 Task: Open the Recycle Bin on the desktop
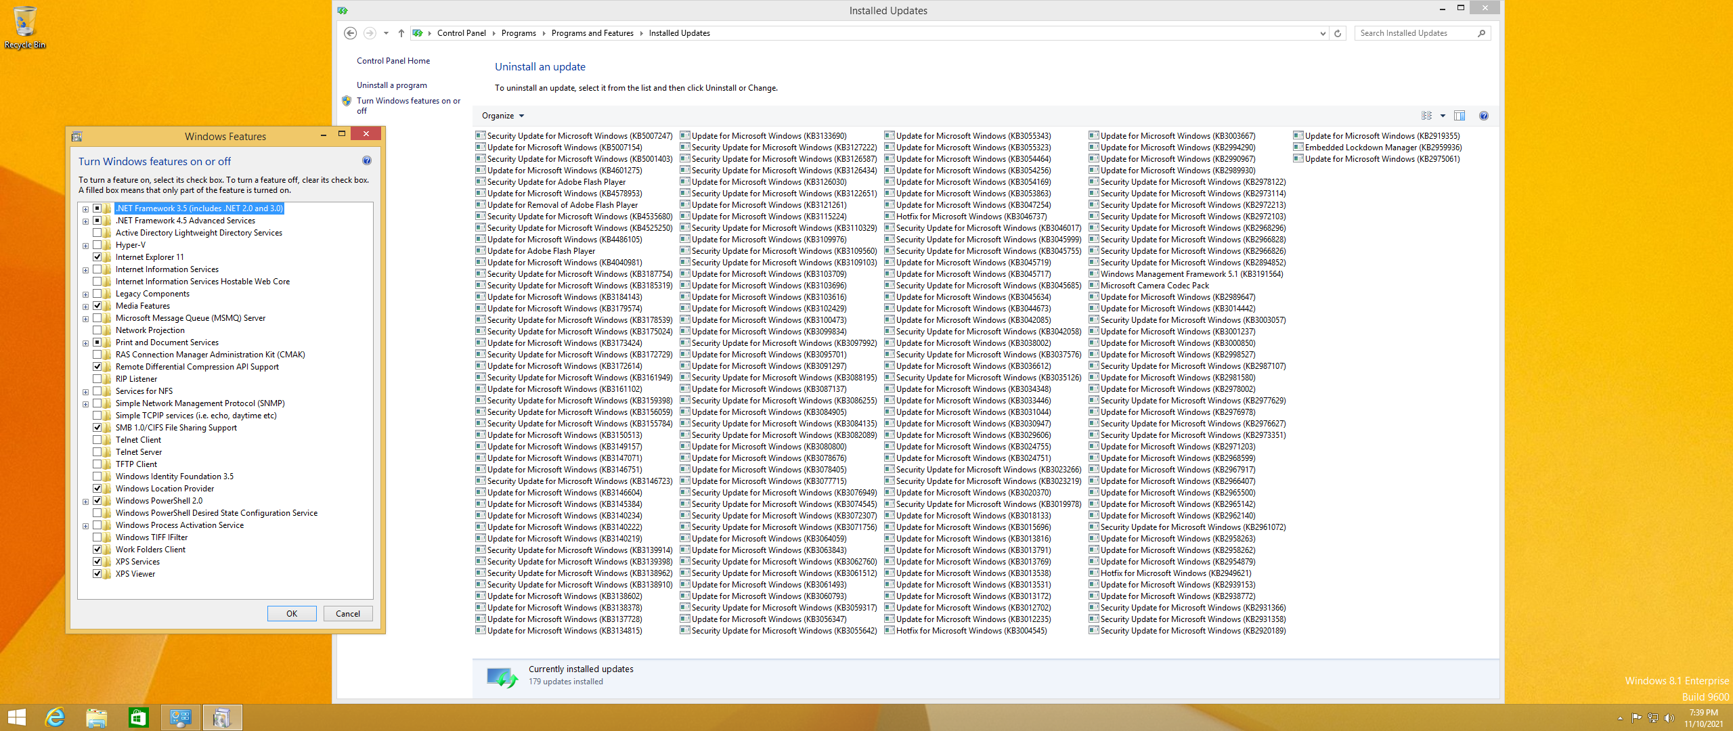tap(25, 28)
